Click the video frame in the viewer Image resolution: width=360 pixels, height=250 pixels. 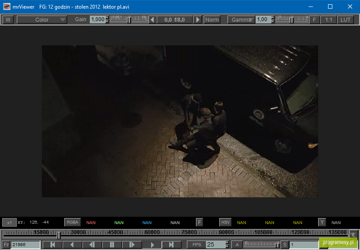(180, 121)
